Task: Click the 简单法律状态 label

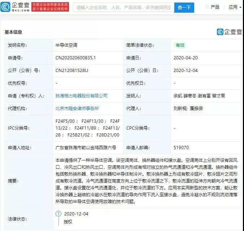Action: 140,45
